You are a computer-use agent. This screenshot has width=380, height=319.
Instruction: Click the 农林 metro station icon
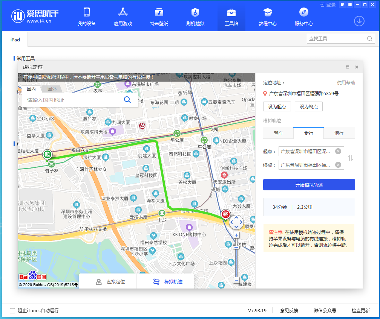pyautogui.click(x=97, y=84)
